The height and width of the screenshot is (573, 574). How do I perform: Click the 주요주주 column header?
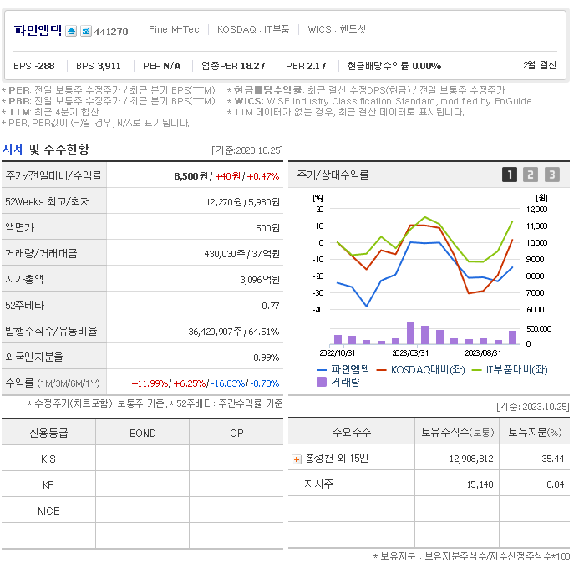pyautogui.click(x=352, y=432)
